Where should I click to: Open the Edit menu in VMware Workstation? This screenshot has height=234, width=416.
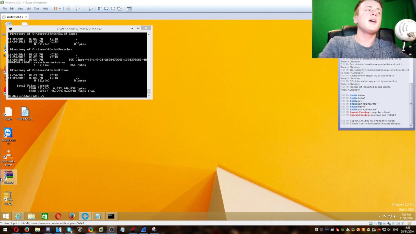[x=12, y=9]
